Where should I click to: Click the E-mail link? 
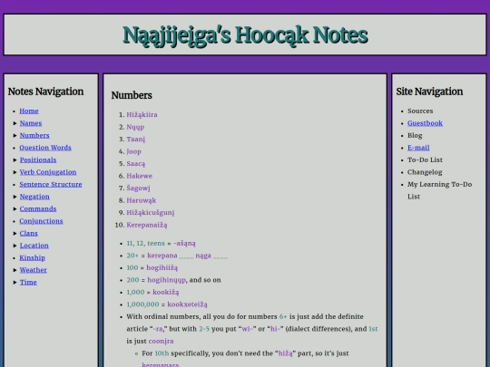(x=418, y=148)
